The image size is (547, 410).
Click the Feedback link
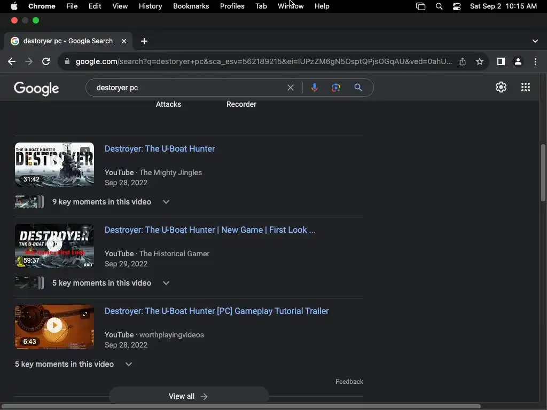tap(349, 382)
